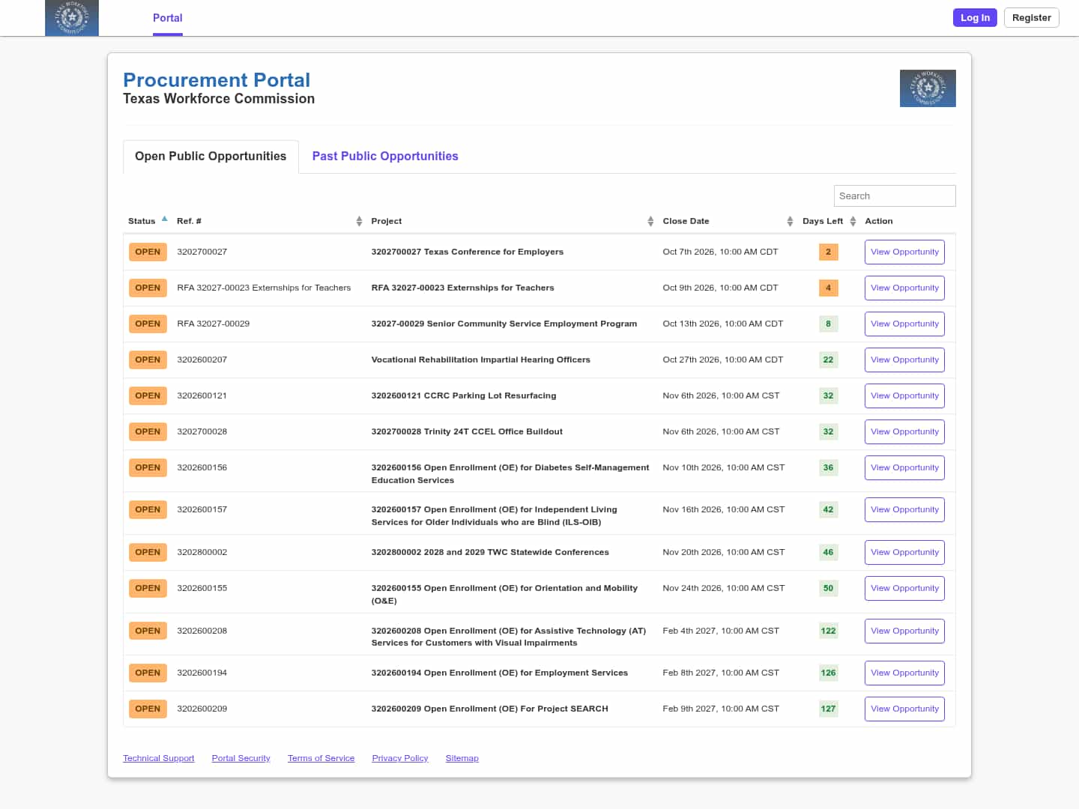View Opportunity for Orientation and Mobility

pos(904,589)
